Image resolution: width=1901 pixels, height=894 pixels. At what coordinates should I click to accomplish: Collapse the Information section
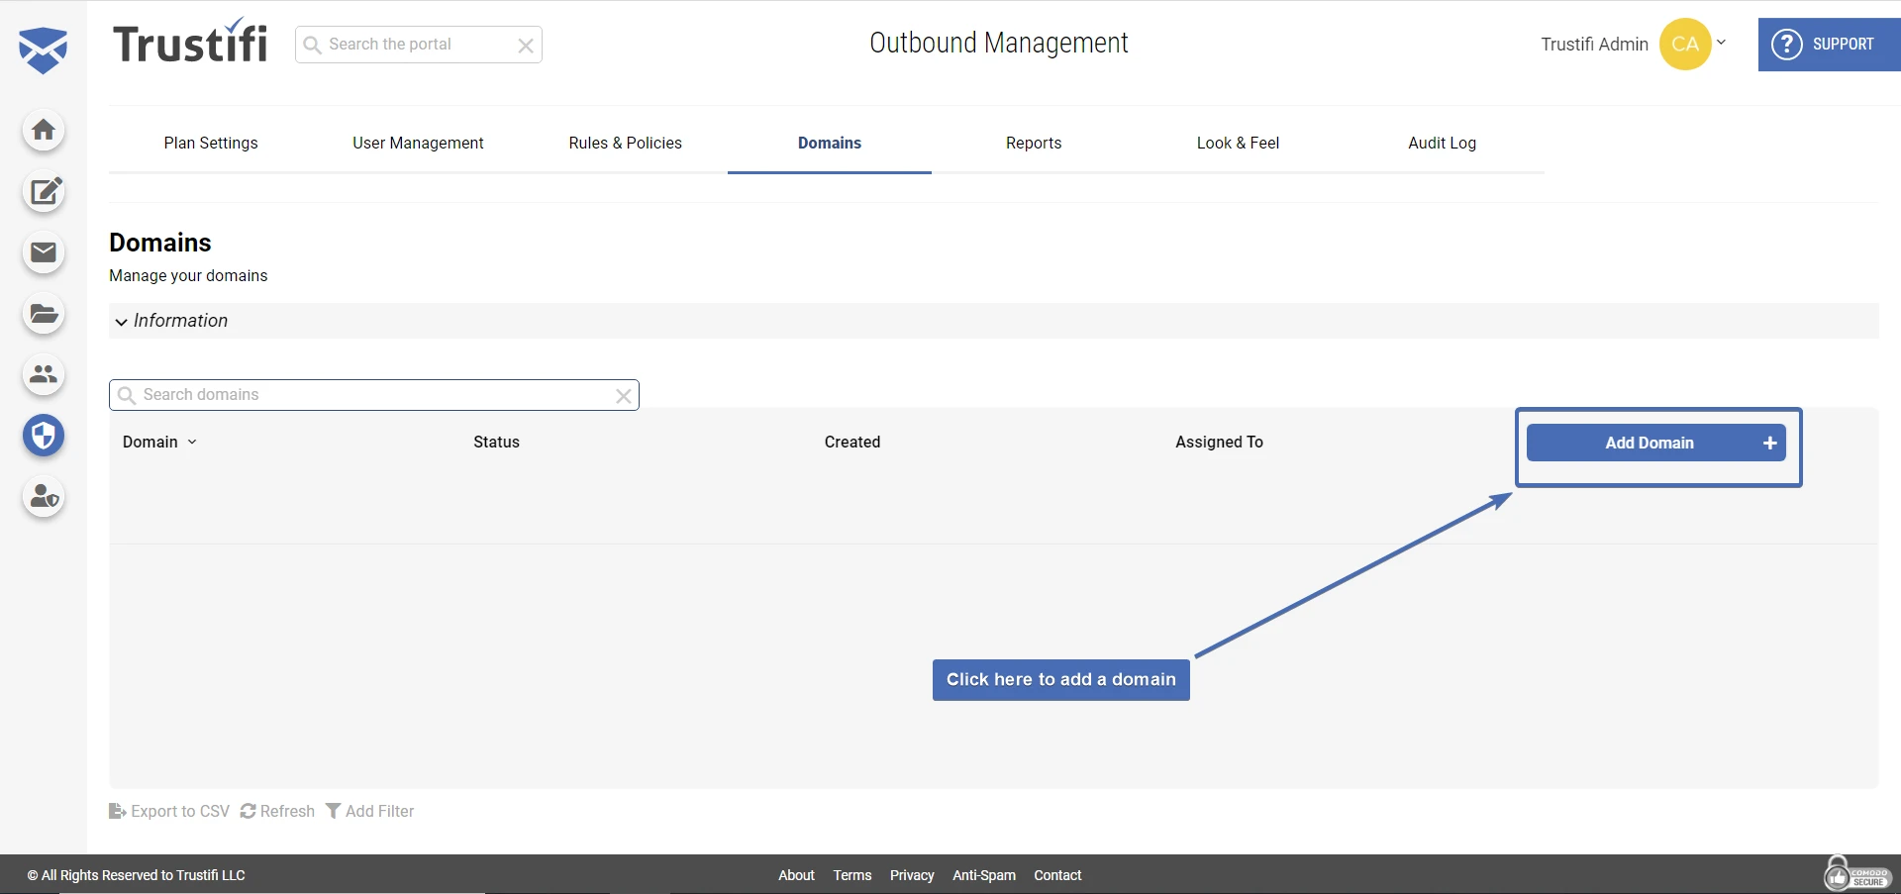121,322
